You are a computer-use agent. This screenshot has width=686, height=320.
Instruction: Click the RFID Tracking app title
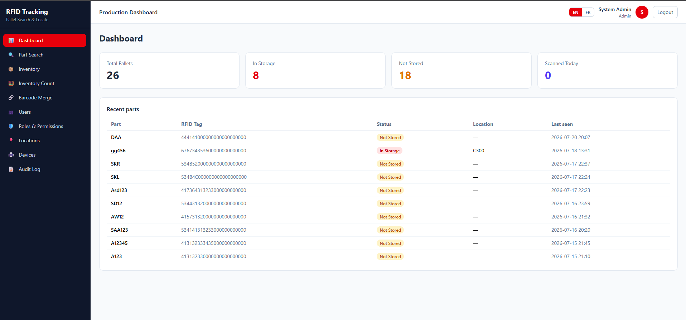(x=27, y=11)
